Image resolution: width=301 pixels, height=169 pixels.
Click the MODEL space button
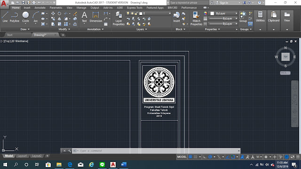(182, 157)
